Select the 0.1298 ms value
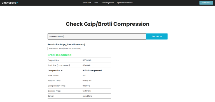Screen dimensions: 215x102 [x=87, y=81]
